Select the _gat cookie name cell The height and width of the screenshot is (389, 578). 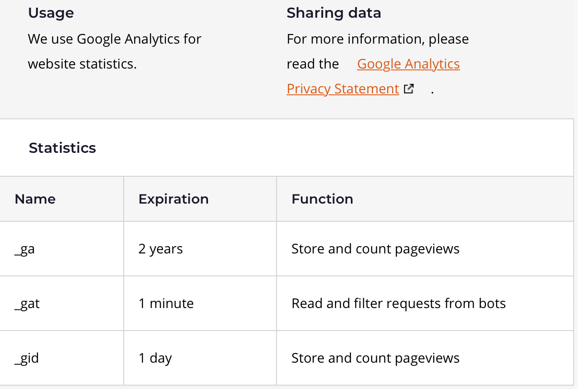[62, 303]
